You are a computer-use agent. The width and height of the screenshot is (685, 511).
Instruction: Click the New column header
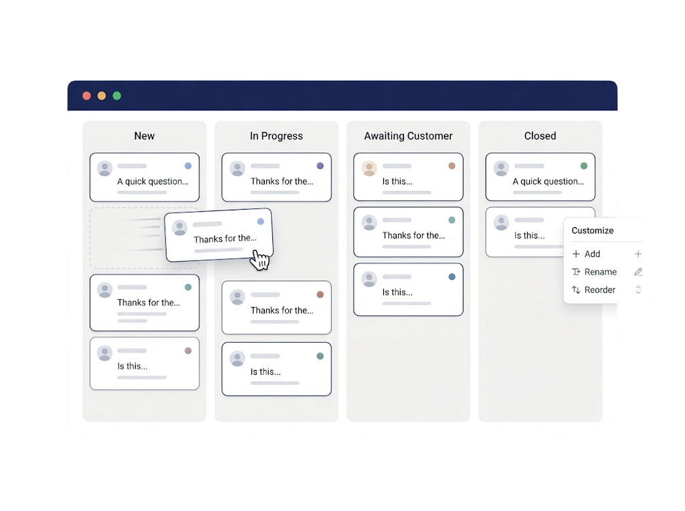click(x=144, y=136)
